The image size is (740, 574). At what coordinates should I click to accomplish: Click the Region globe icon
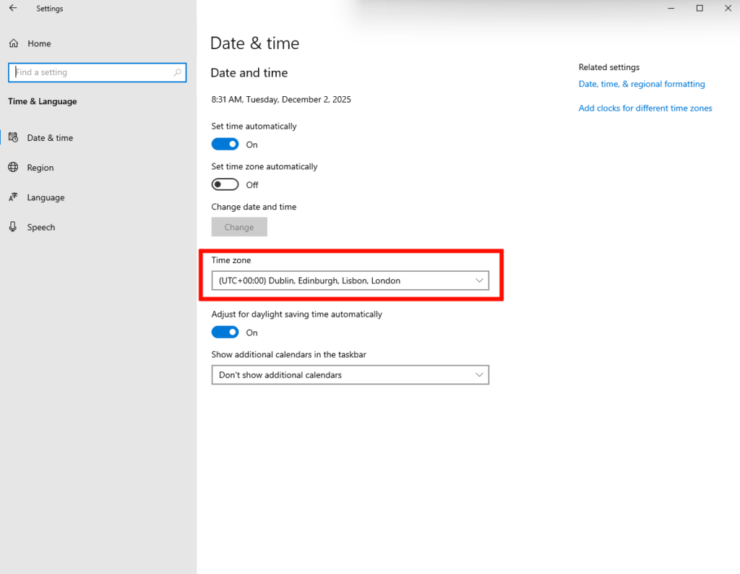tap(13, 168)
